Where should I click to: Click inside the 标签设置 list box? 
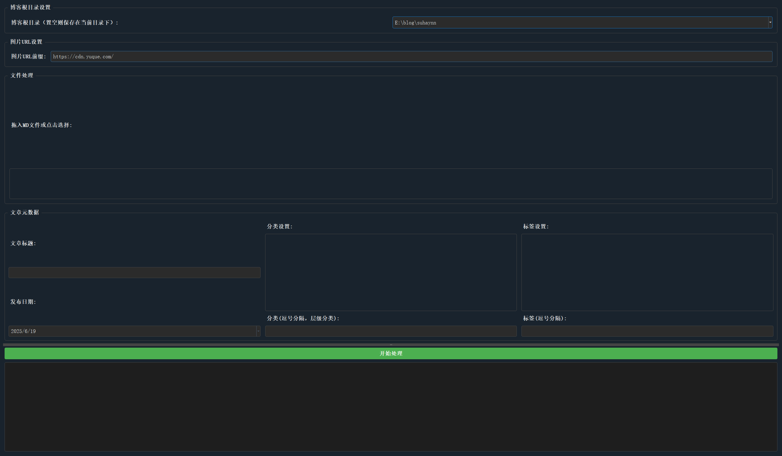point(647,272)
